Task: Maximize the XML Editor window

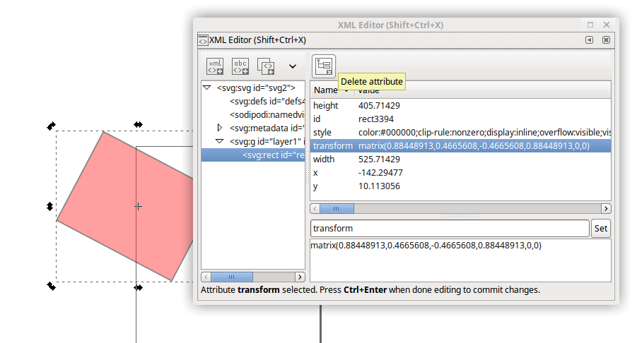Action: 590,25
